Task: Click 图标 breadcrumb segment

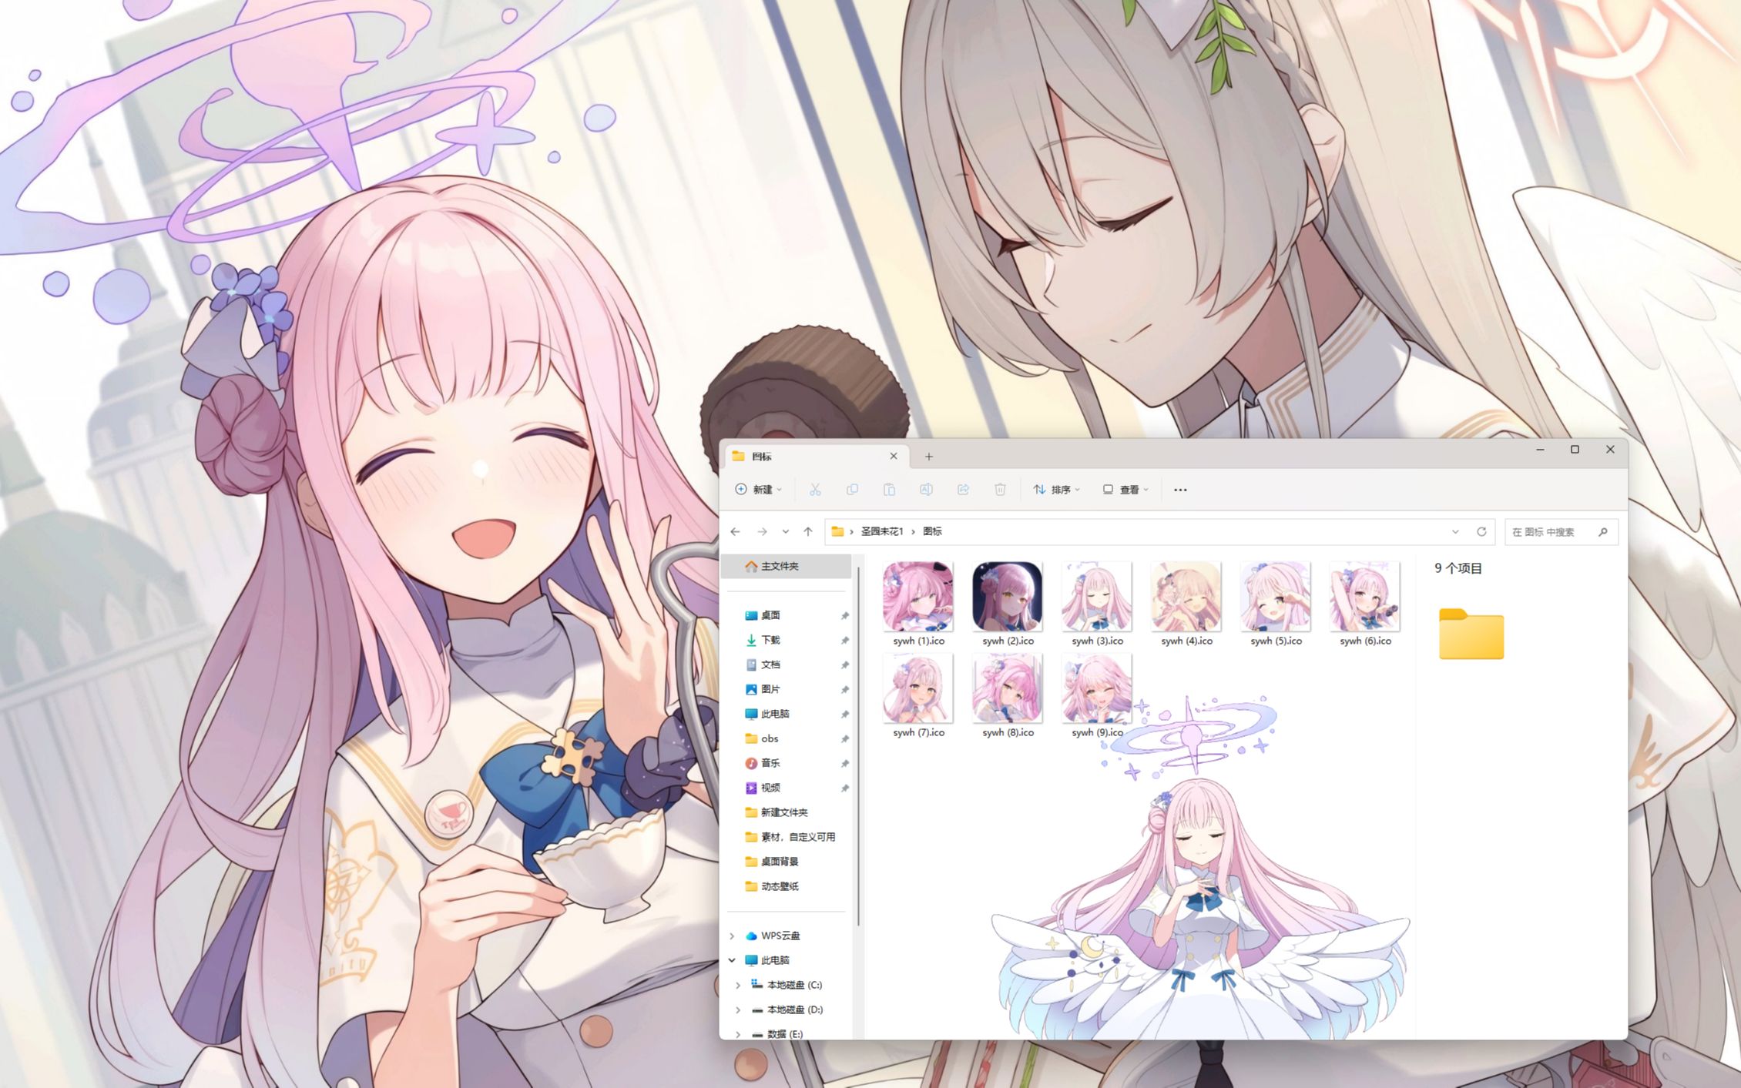Action: [x=932, y=531]
